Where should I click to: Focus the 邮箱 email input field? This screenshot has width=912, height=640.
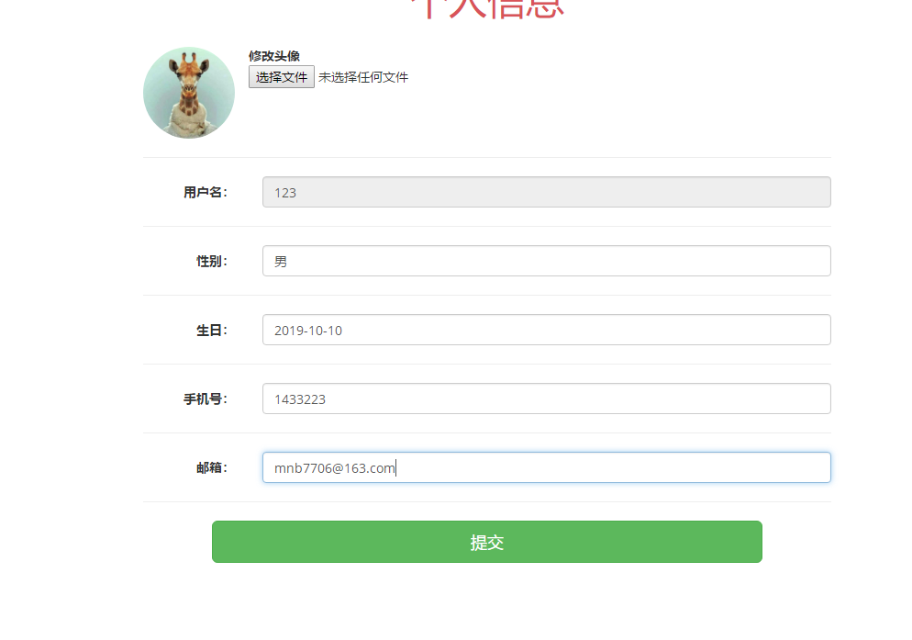point(547,467)
